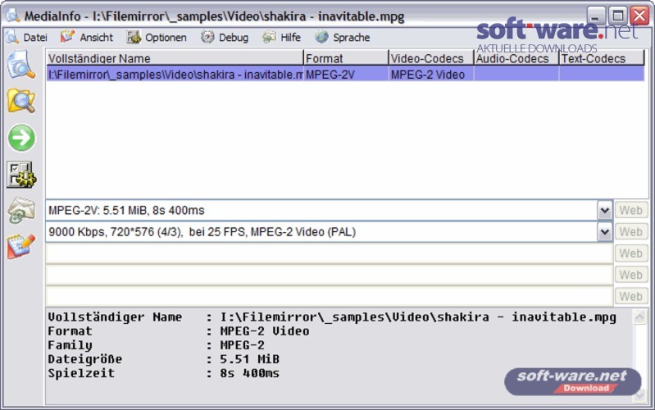
Task: Open the Sprache menu
Action: click(343, 37)
